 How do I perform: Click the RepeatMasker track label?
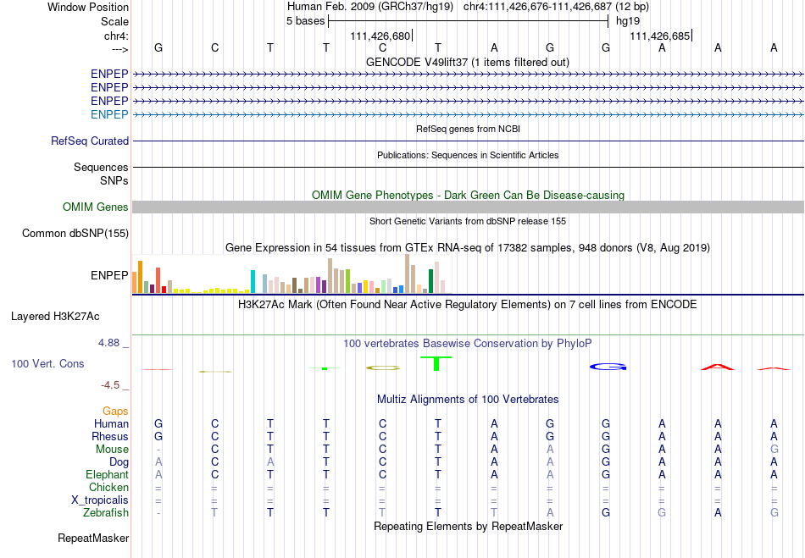(93, 538)
